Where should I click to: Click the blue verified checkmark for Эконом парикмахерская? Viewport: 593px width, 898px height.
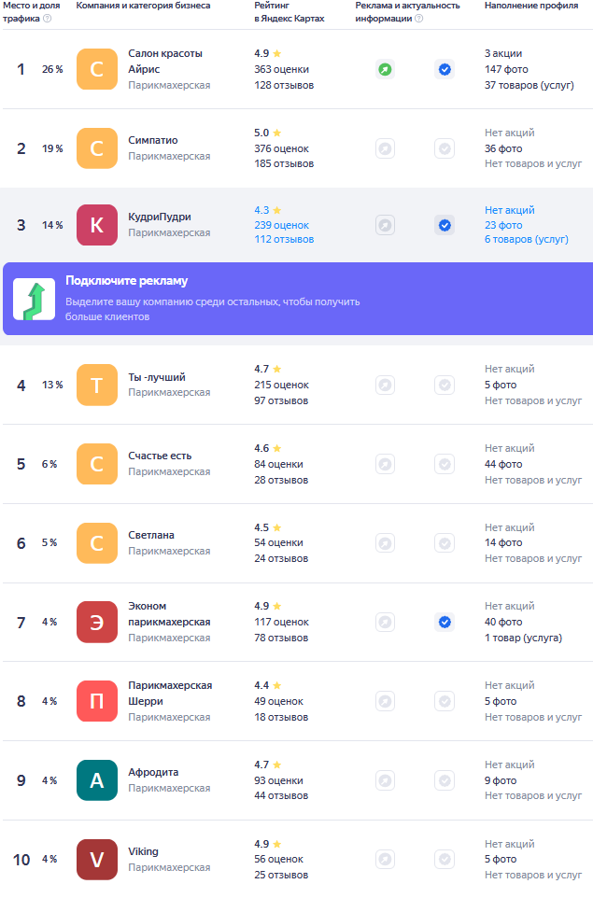pyautogui.click(x=445, y=622)
